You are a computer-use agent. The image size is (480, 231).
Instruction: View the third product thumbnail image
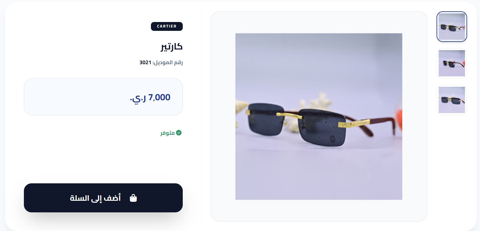click(452, 100)
